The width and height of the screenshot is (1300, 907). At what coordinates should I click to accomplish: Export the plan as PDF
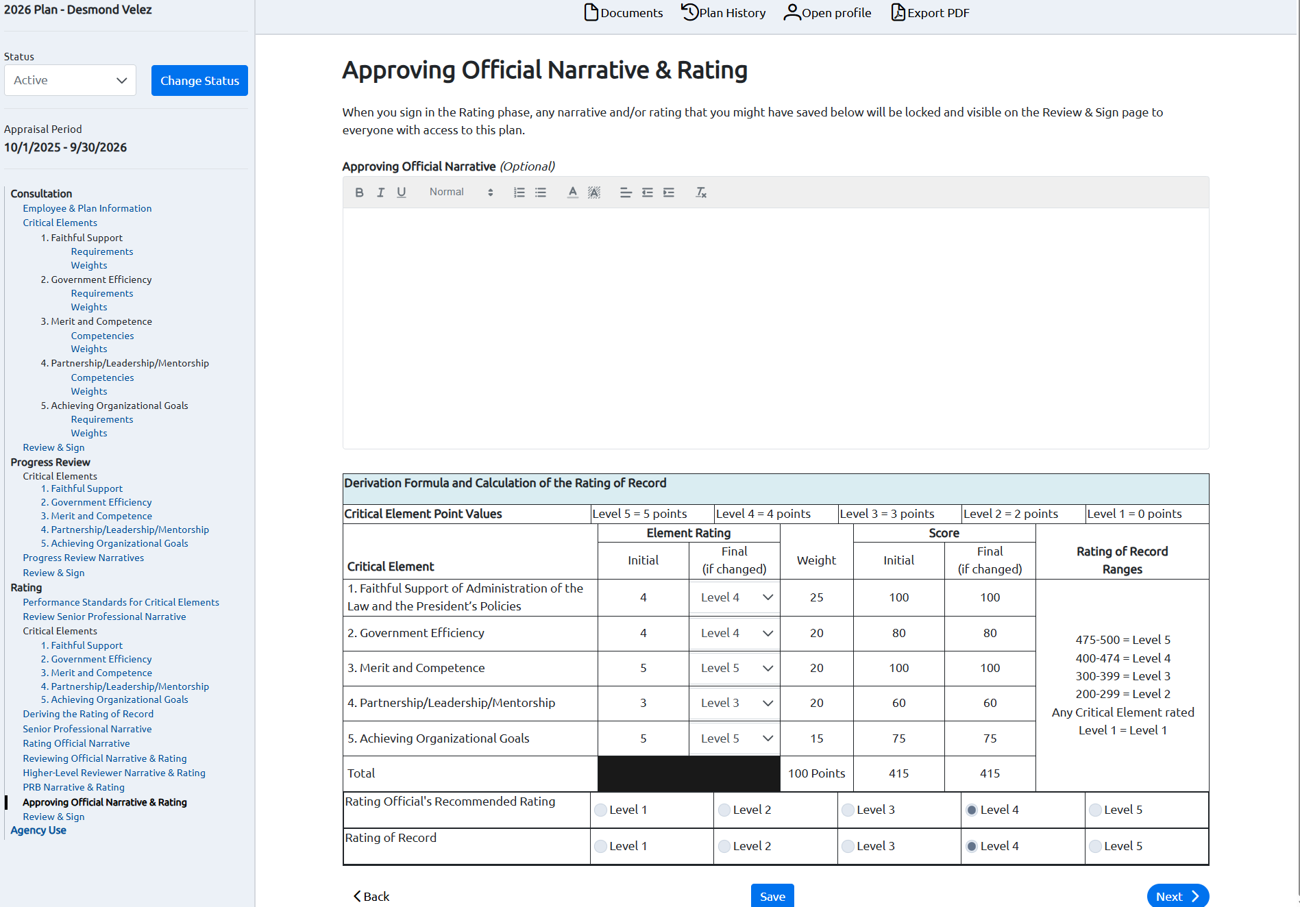[x=930, y=12]
